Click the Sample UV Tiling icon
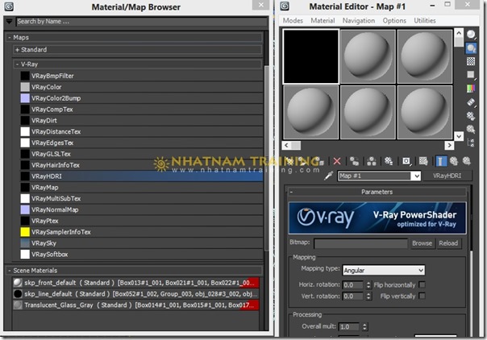Screen dimensions: 487x340 click(471, 75)
